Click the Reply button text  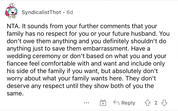pos(128,103)
